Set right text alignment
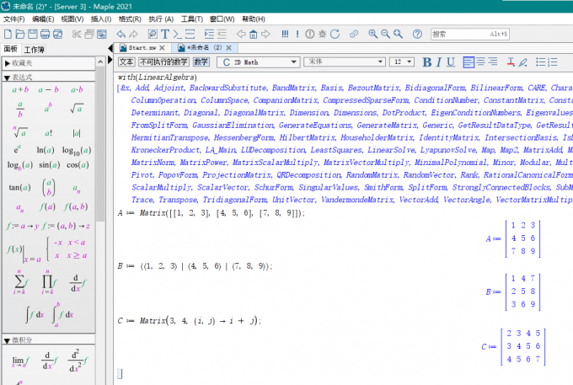The image size is (573, 385). click(493, 62)
